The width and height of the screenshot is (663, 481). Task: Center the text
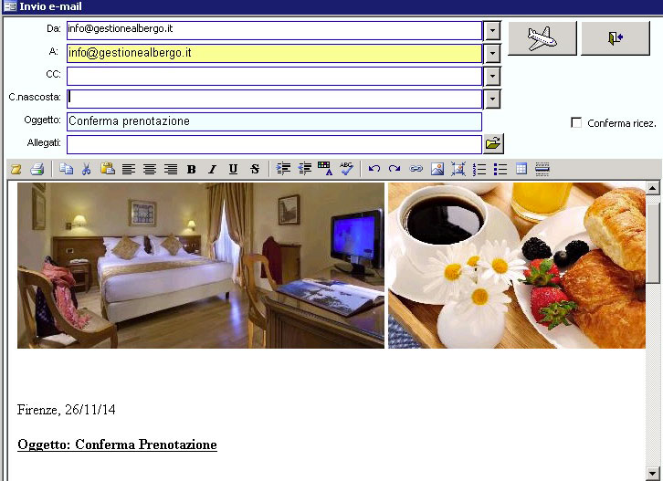149,169
